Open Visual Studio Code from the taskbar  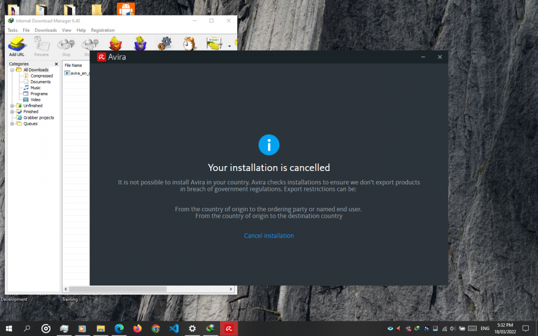[174, 328]
